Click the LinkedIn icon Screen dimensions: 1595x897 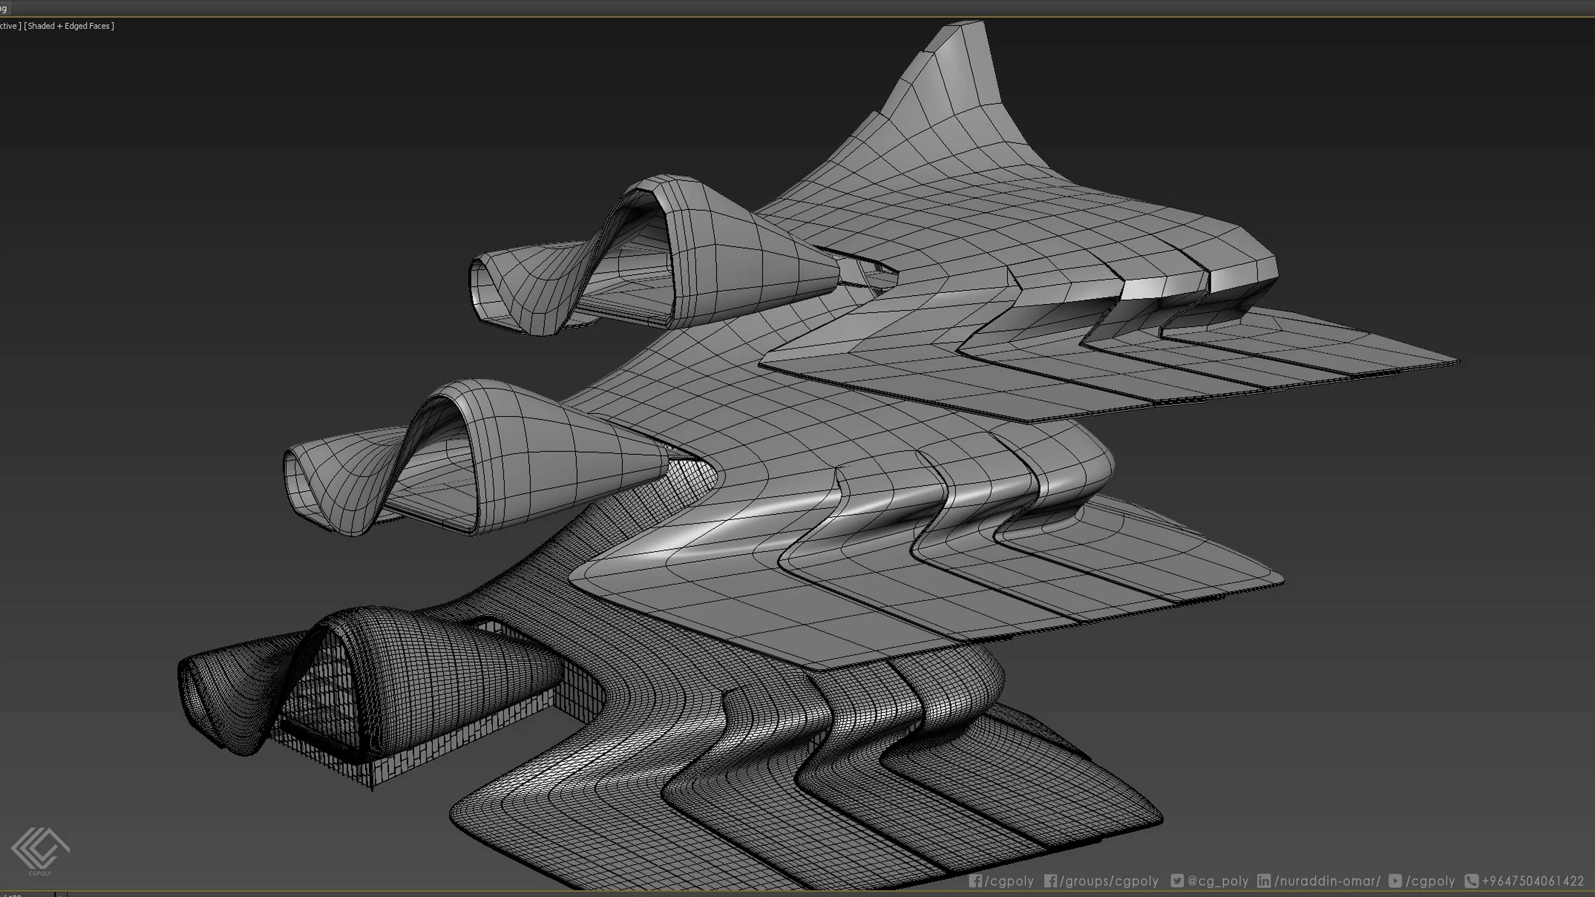1263,881
